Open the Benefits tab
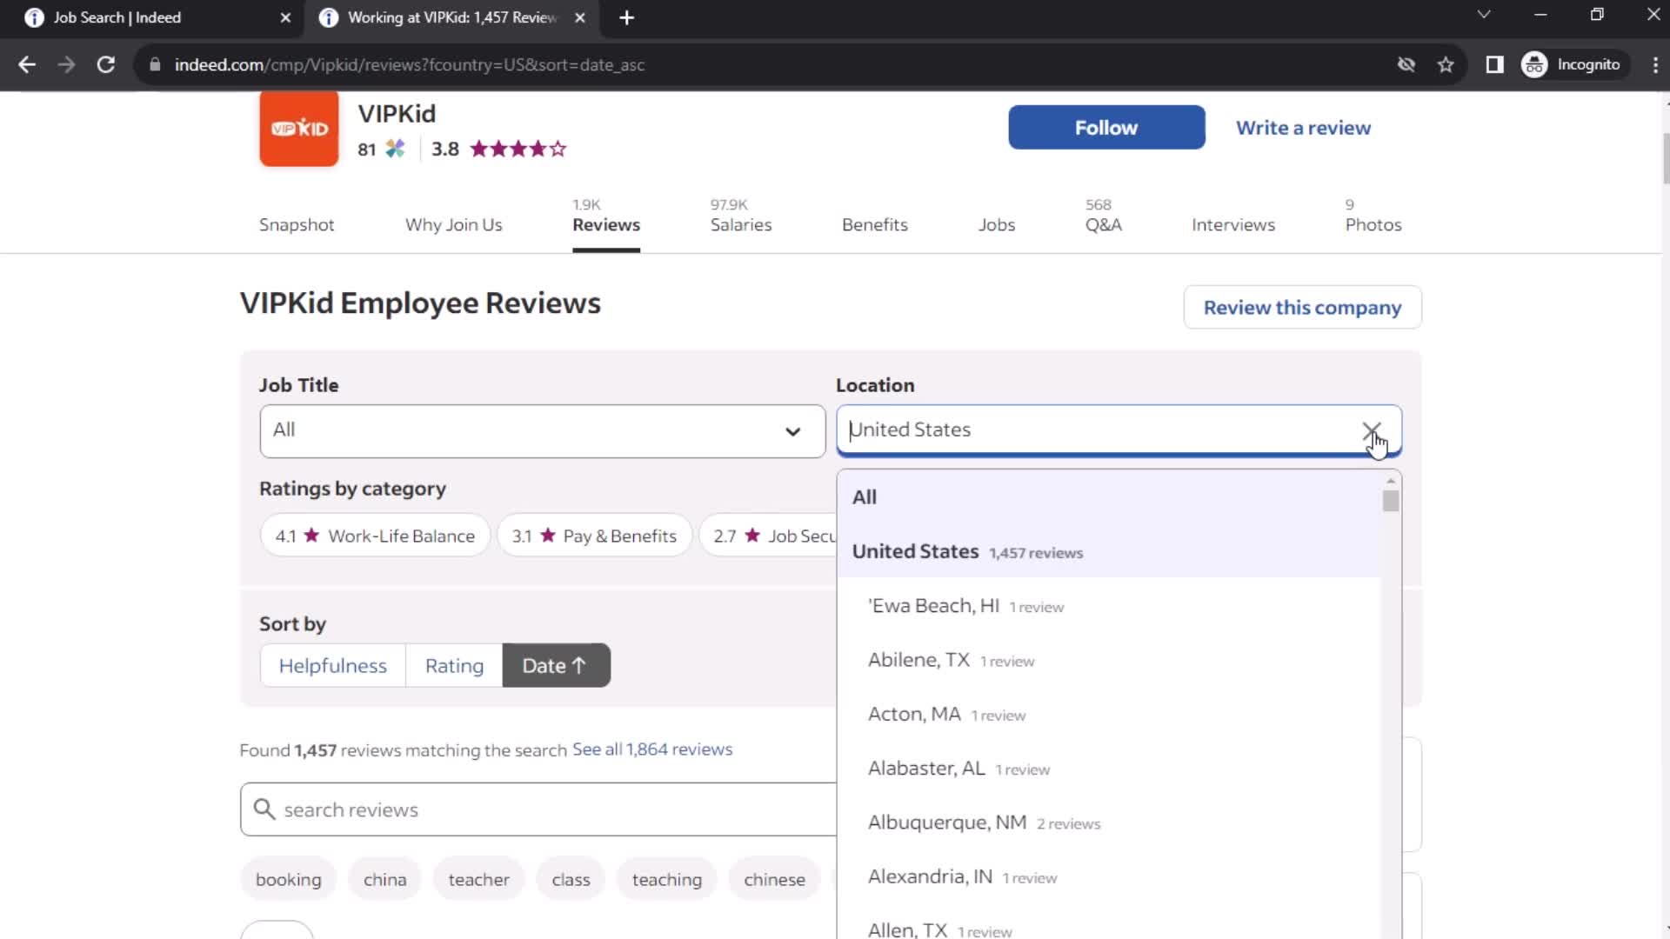 click(x=875, y=224)
